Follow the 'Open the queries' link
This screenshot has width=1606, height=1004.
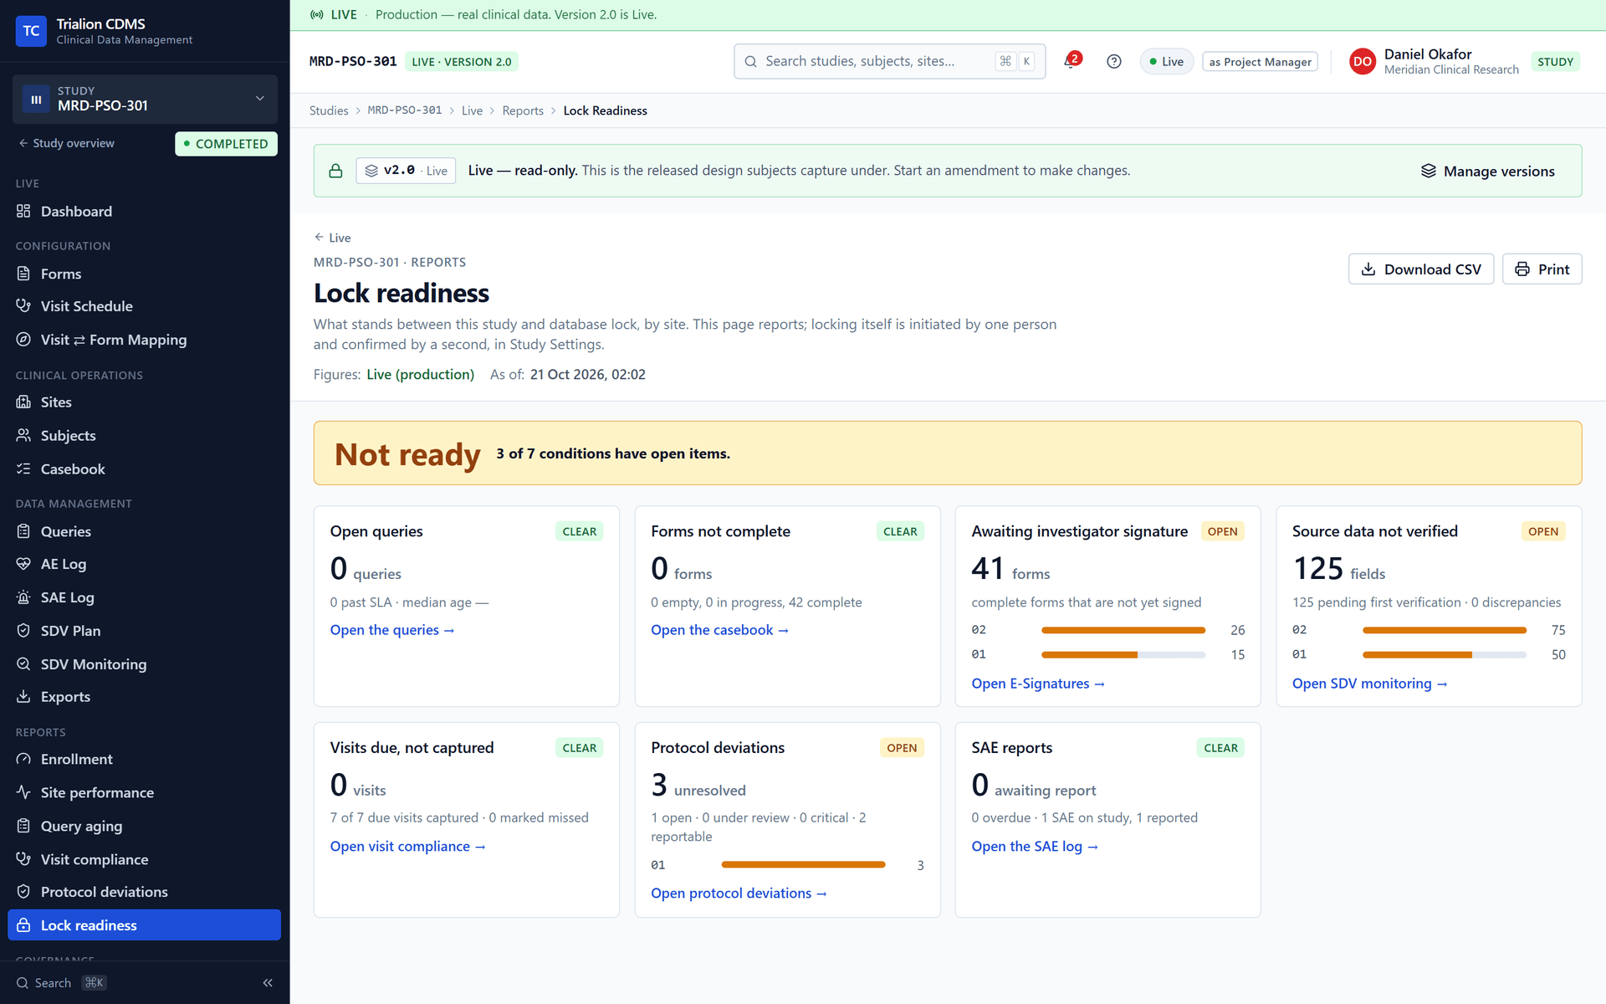392,630
